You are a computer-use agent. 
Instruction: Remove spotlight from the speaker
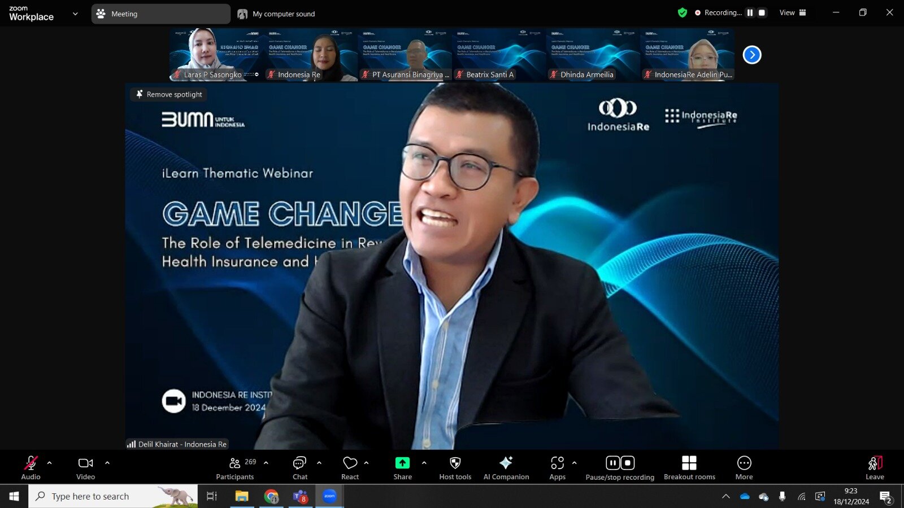pos(169,94)
